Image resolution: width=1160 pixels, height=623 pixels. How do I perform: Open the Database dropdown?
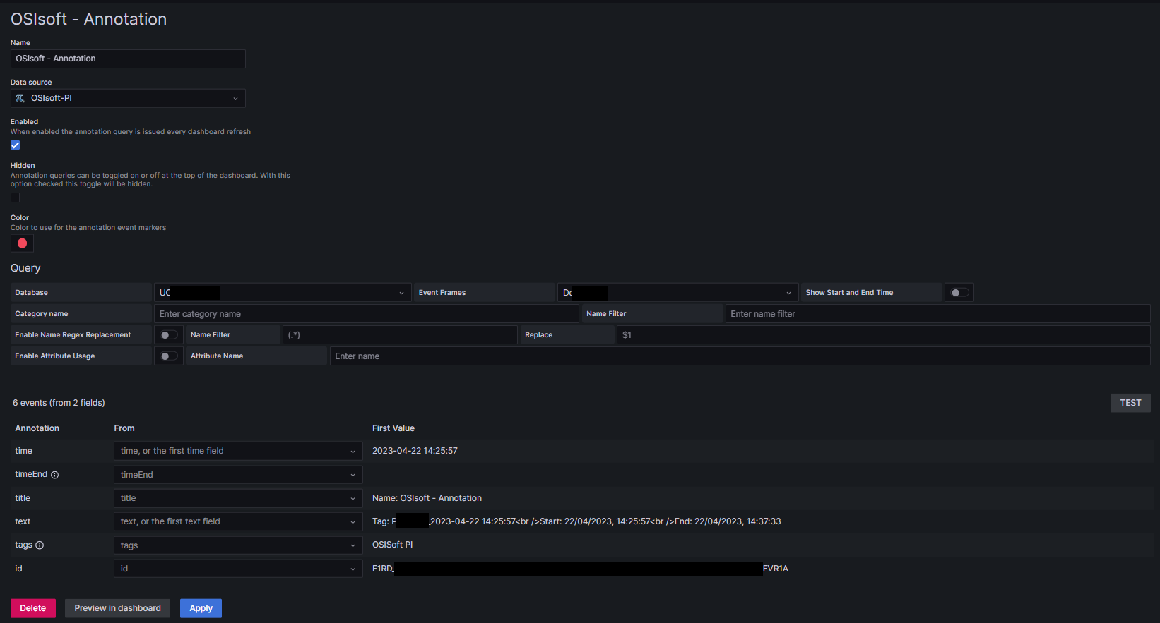(x=283, y=293)
